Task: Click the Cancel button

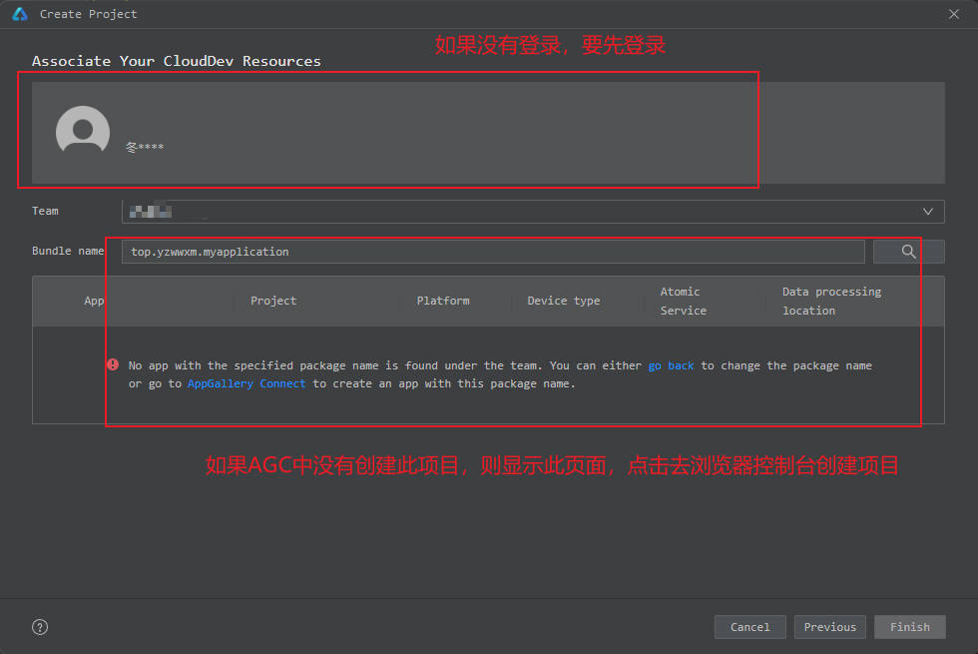Action: click(x=749, y=627)
